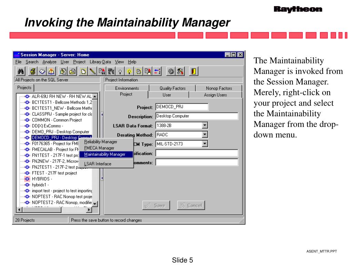The image size is (353, 265).
Task: Click the gear settings toolbar icon
Action: [171, 71]
